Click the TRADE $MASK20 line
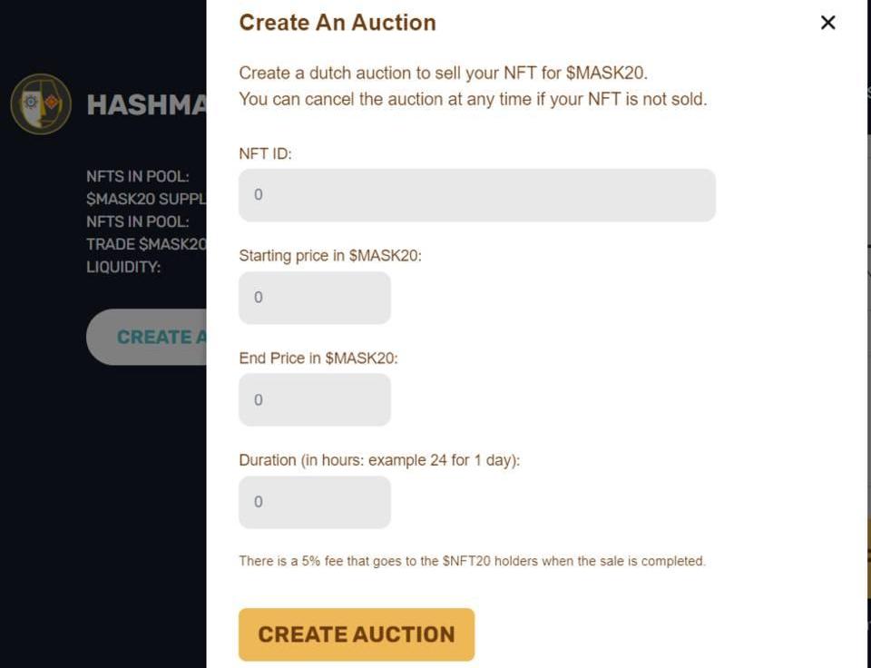871x668 pixels. click(147, 244)
